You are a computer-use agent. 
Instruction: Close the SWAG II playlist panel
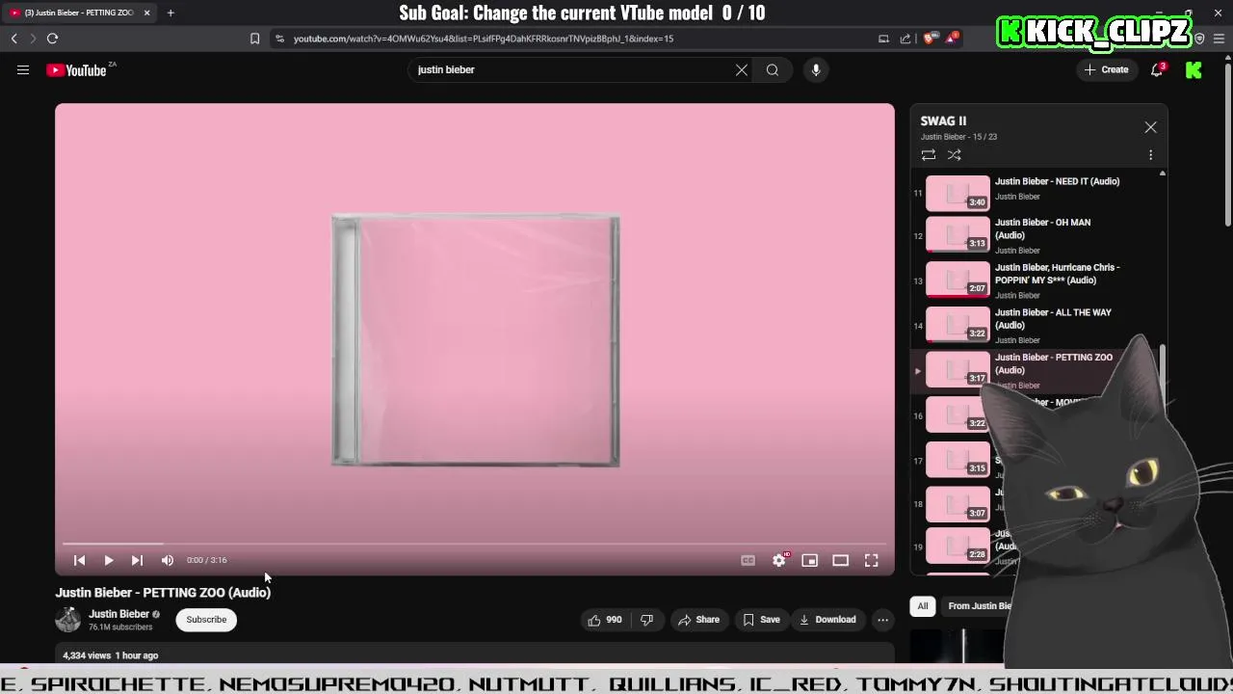pos(1150,127)
